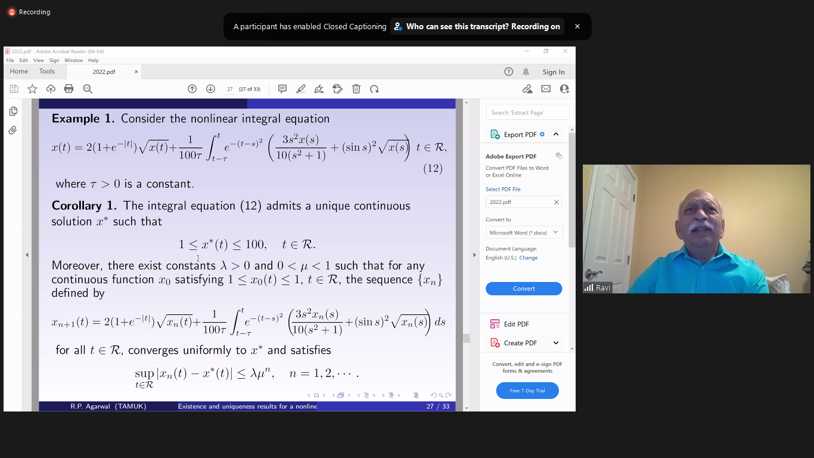Open the Microsoft Word format dropdown
Screen dimensions: 814x458
pyautogui.click(x=524, y=233)
